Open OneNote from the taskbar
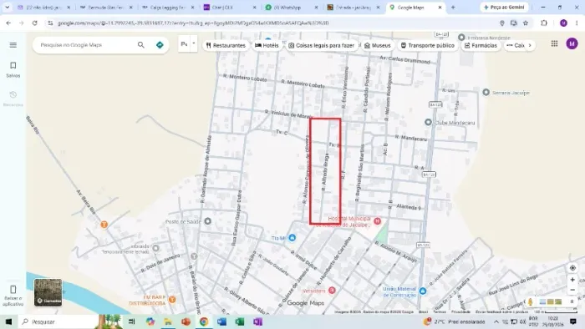Screen dimensions: 585x329 257,321
